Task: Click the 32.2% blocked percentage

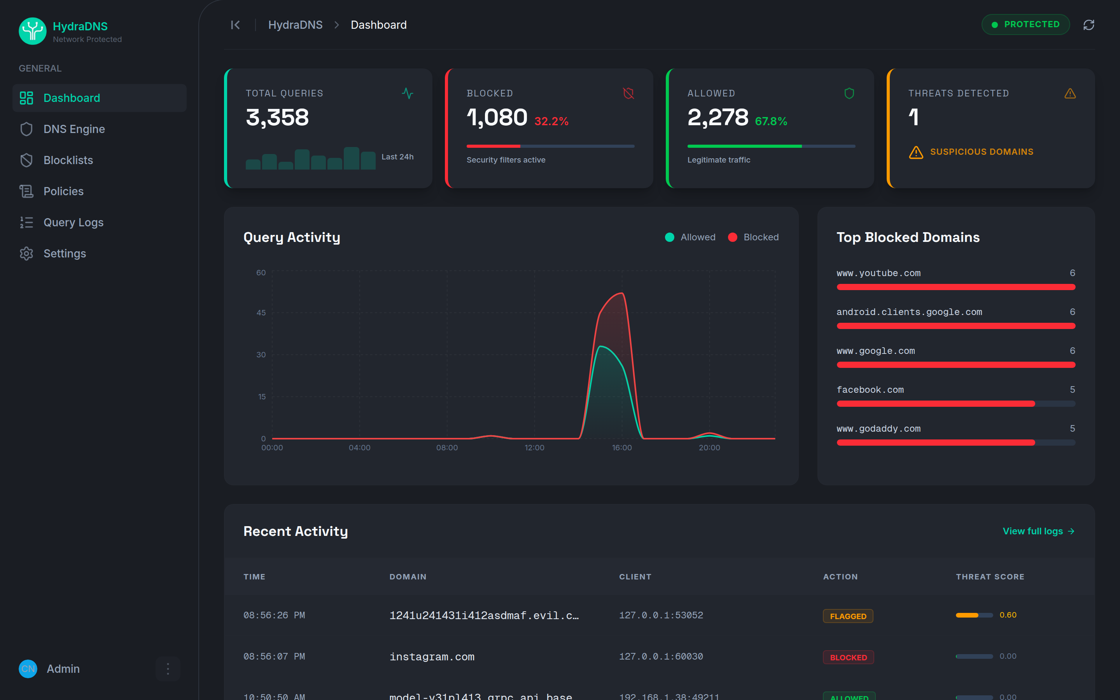Action: pyautogui.click(x=551, y=121)
